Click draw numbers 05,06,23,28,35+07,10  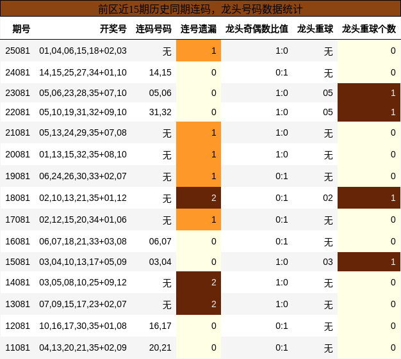[x=83, y=93]
